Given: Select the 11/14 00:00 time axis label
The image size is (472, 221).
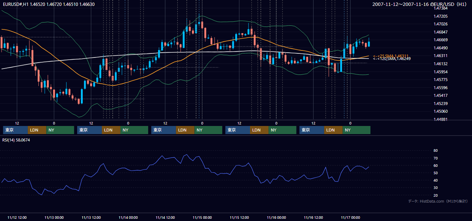Looking at the screenshot, I should [128, 218].
